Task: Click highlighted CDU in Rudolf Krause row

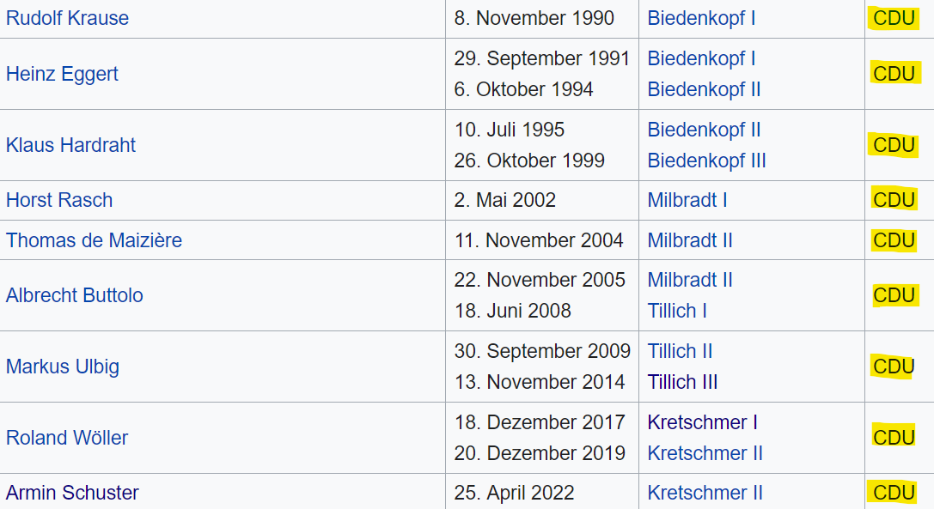Action: coord(894,19)
